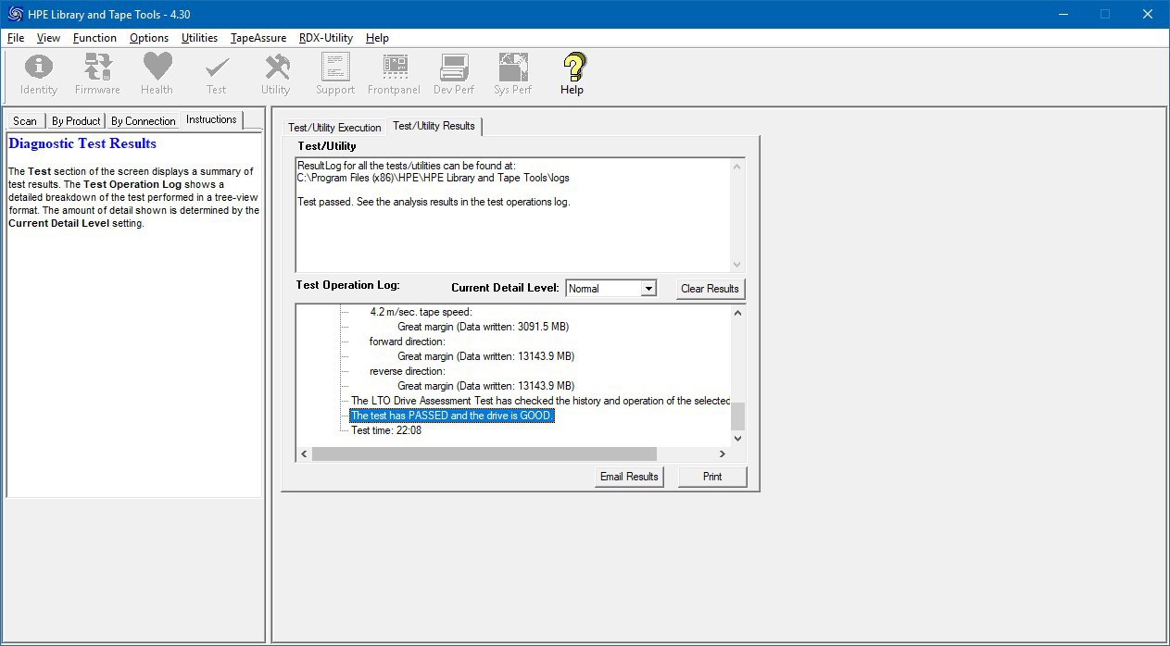The image size is (1170, 646).
Task: Open the RDX-Utility menu
Action: (326, 38)
